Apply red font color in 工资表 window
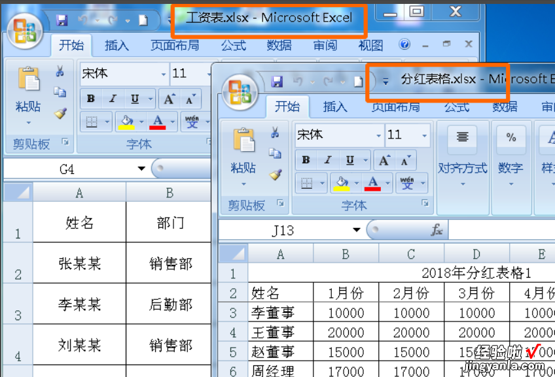This screenshot has height=377, width=555. [x=158, y=122]
